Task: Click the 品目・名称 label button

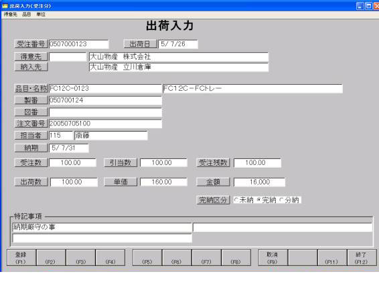Action: tap(31, 89)
